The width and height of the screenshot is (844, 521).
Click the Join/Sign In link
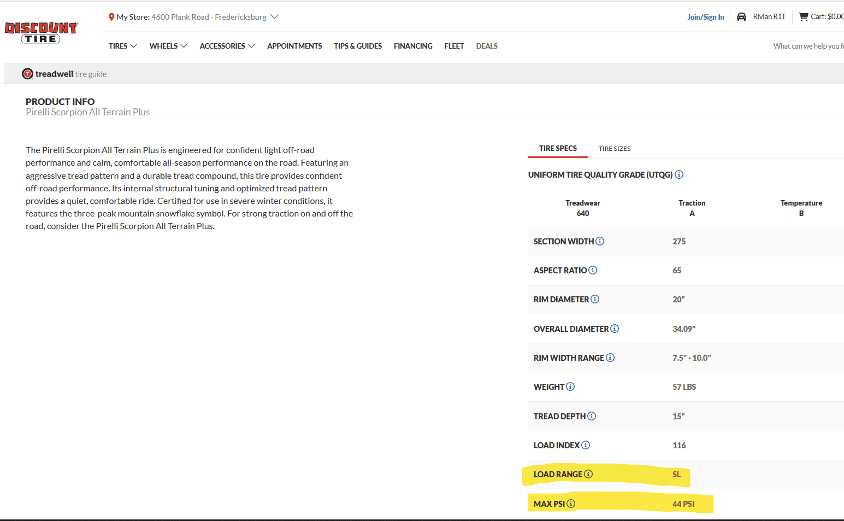point(706,17)
